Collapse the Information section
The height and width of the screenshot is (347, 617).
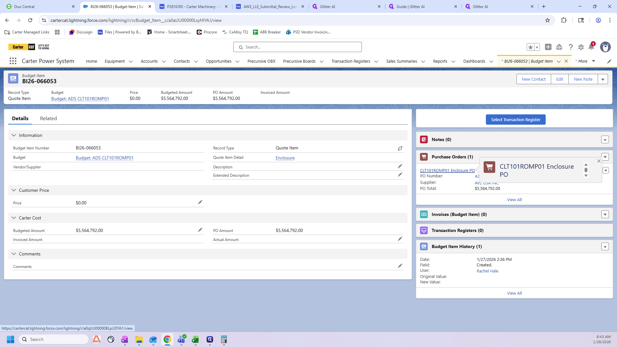14,135
